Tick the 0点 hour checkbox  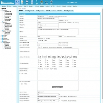coord(38,60)
